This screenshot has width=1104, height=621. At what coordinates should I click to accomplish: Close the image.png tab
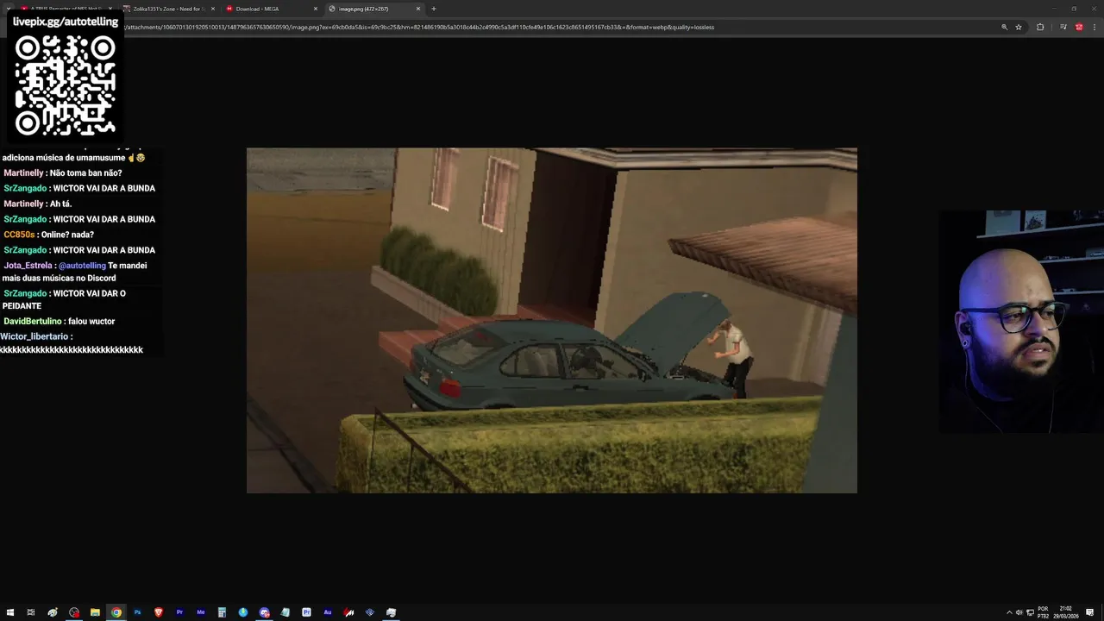(x=418, y=9)
